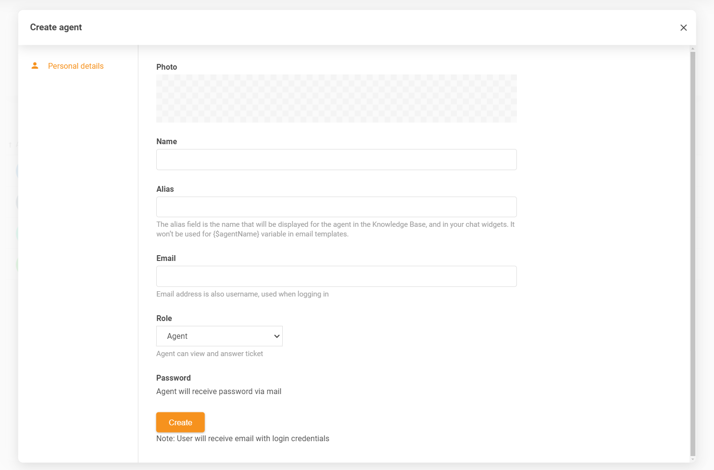The width and height of the screenshot is (714, 470).
Task: Click the checkered photo placeholder thumbnail
Action: pyautogui.click(x=336, y=98)
